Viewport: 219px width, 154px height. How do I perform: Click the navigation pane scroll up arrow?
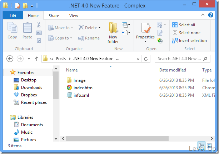point(56,69)
